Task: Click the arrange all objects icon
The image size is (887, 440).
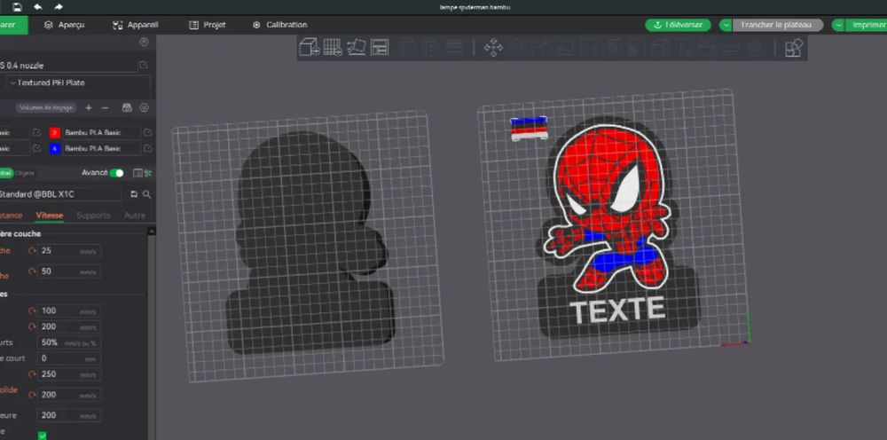Action: 380,47
